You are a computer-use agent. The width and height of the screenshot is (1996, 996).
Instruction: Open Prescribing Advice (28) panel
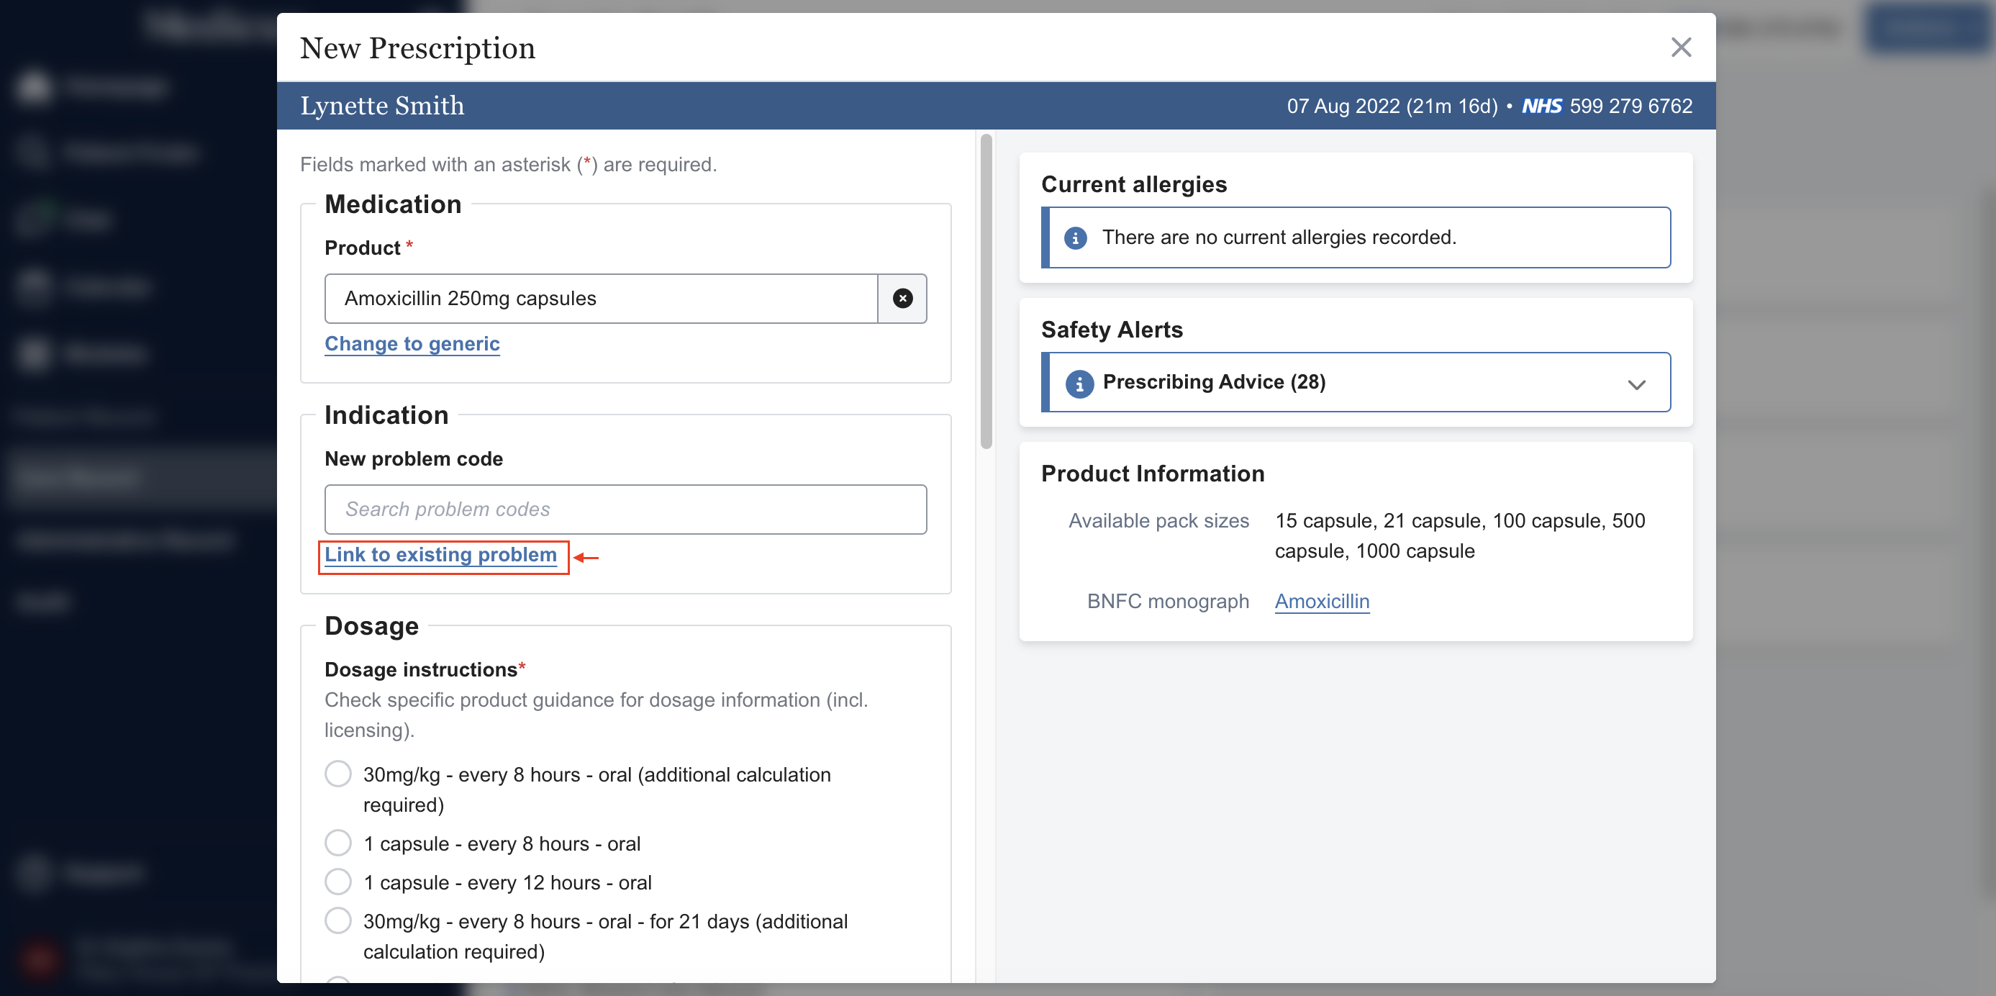coord(1213,382)
